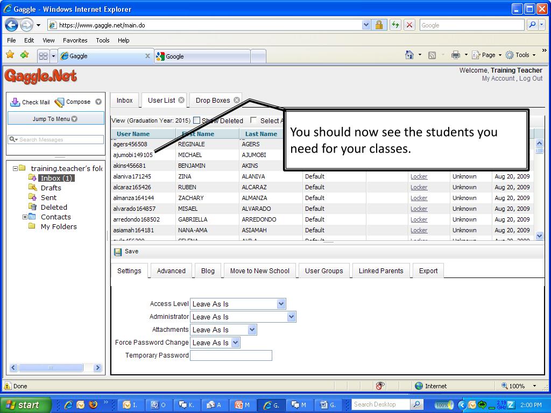Screen dimensions: 551x413
Task: Click the Log Out link
Action: tap(531, 79)
